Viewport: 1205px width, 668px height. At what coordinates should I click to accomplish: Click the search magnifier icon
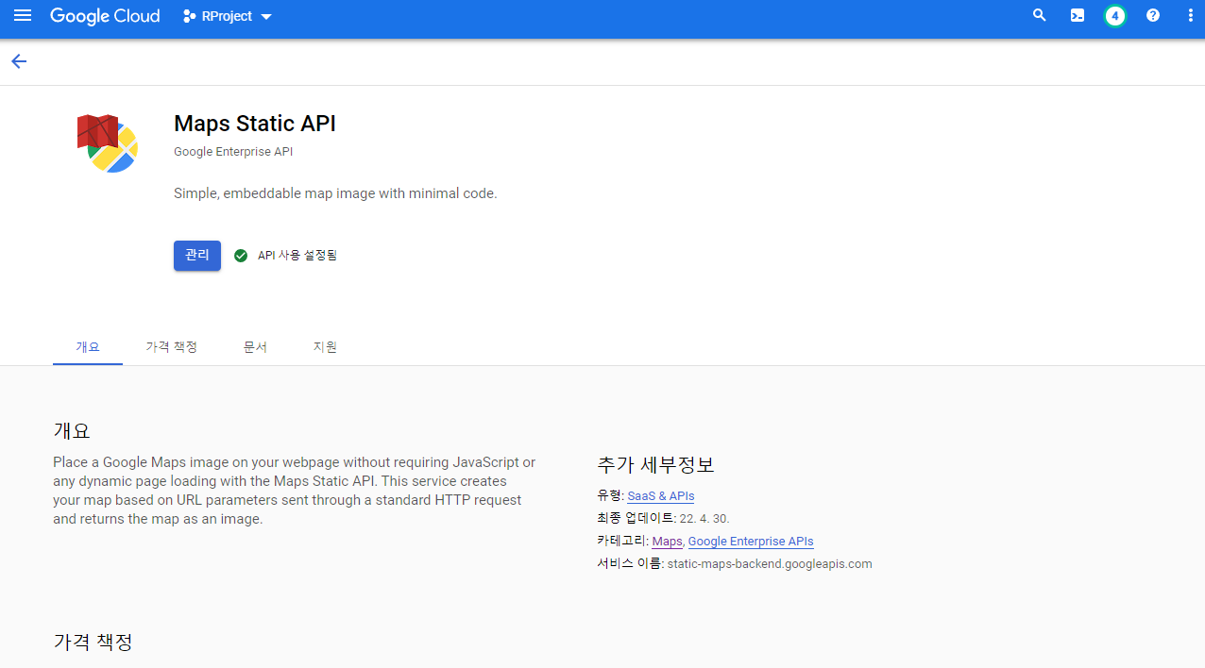1040,16
